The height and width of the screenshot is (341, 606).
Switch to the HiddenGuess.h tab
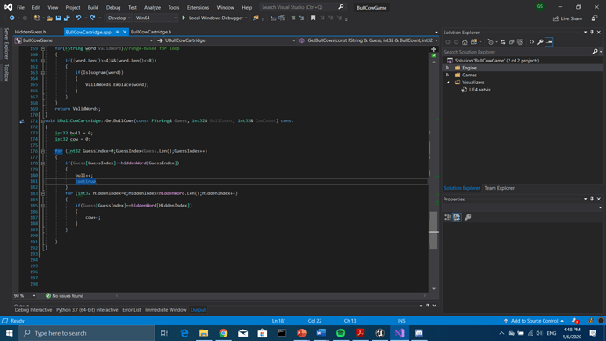tap(30, 32)
